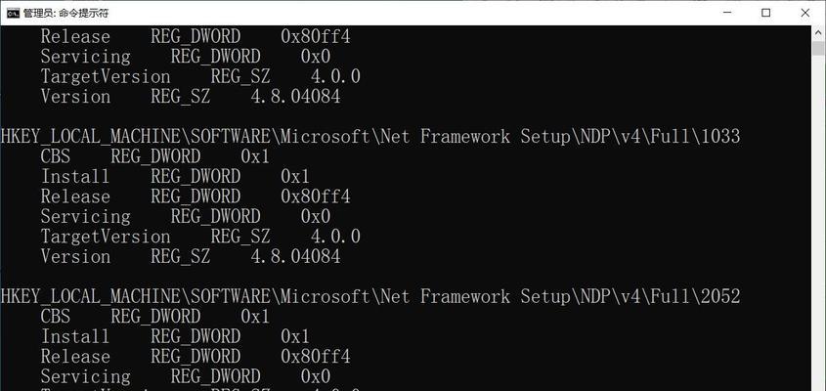Click the first 4.8.04084 version value at top
The image size is (826, 391).
(295, 97)
